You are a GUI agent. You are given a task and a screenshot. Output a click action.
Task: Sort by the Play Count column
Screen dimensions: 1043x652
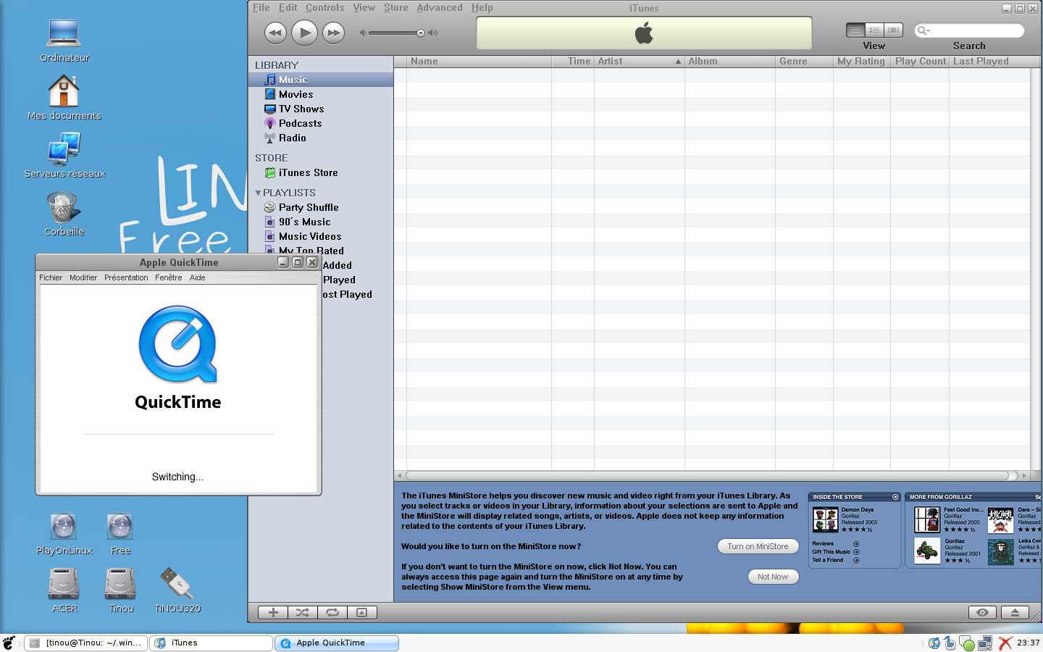(x=920, y=62)
